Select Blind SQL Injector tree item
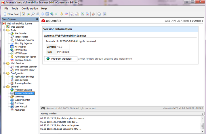 pos(23,44)
